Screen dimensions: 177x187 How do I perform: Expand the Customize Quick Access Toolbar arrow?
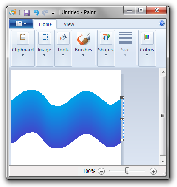click(x=53, y=13)
